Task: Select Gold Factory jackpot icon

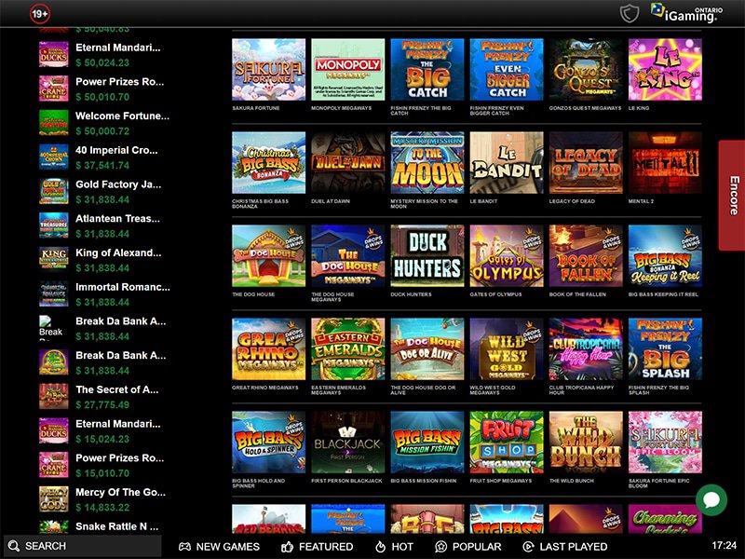Action: click(x=54, y=191)
